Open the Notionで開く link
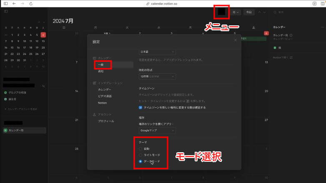The width and height of the screenshot is (326, 183). (x=283, y=57)
